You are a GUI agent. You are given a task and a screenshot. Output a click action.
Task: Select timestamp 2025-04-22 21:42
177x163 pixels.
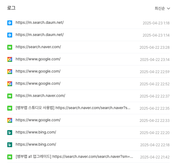(x=155, y=157)
